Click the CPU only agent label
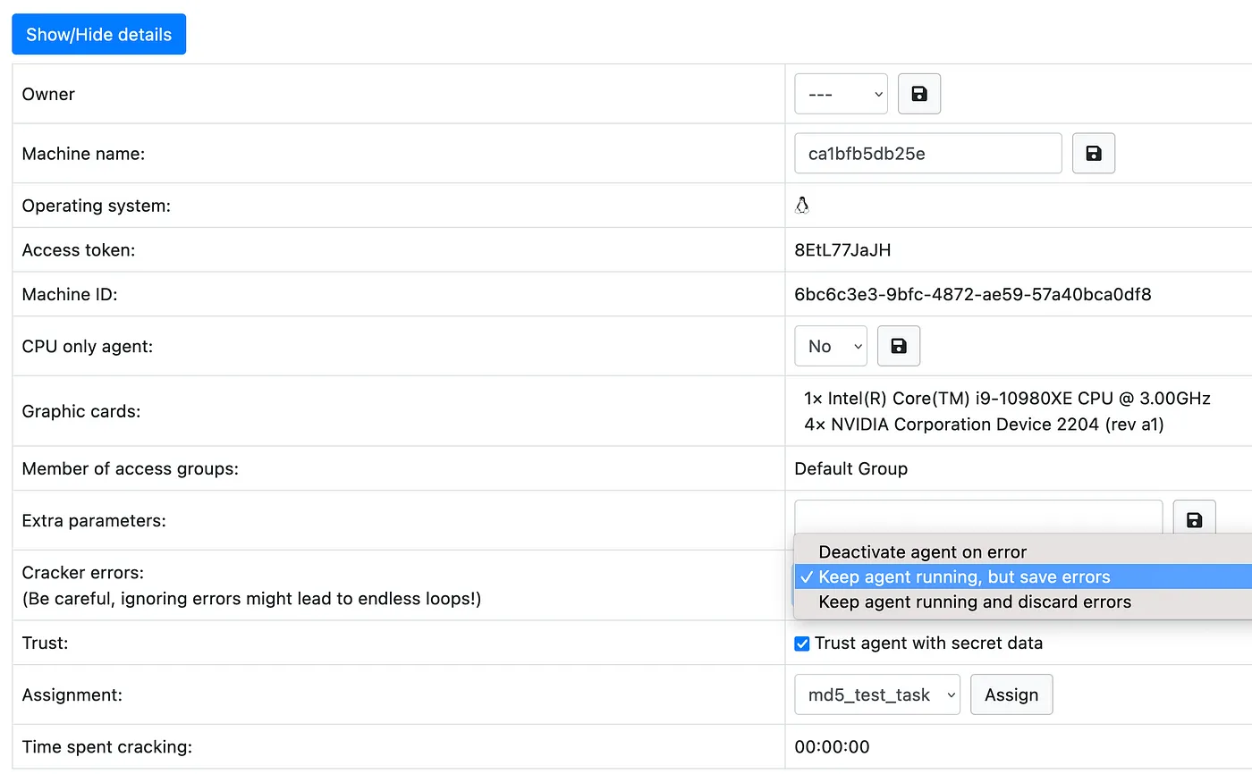This screenshot has height=774, width=1252. click(87, 346)
